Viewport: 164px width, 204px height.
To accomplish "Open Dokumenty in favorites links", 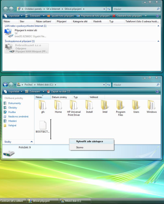I will coord(14,103).
